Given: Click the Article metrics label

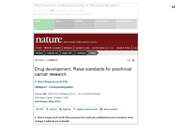Looking at the screenshot, I should click(111, 109).
